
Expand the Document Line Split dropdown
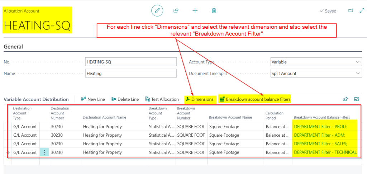click(316, 73)
